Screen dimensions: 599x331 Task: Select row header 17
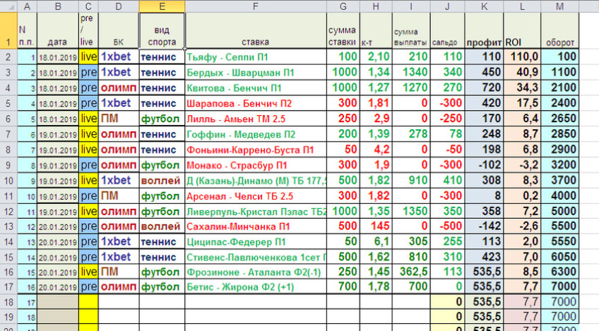coord(7,287)
